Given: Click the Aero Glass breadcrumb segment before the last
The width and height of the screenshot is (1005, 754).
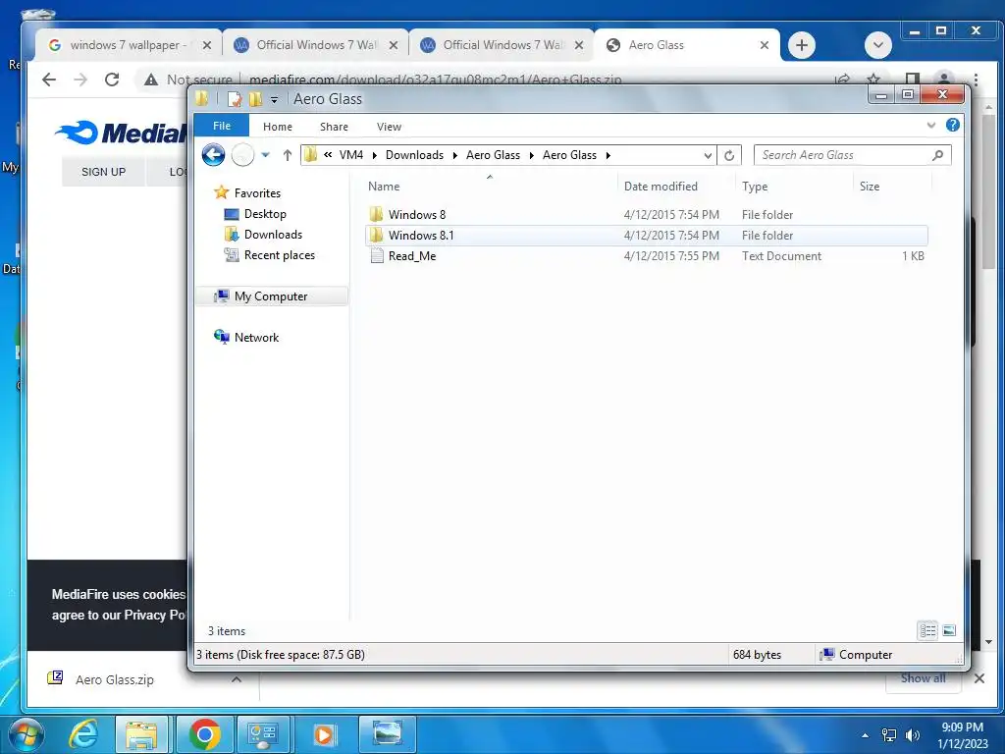Looking at the screenshot, I should pyautogui.click(x=493, y=155).
